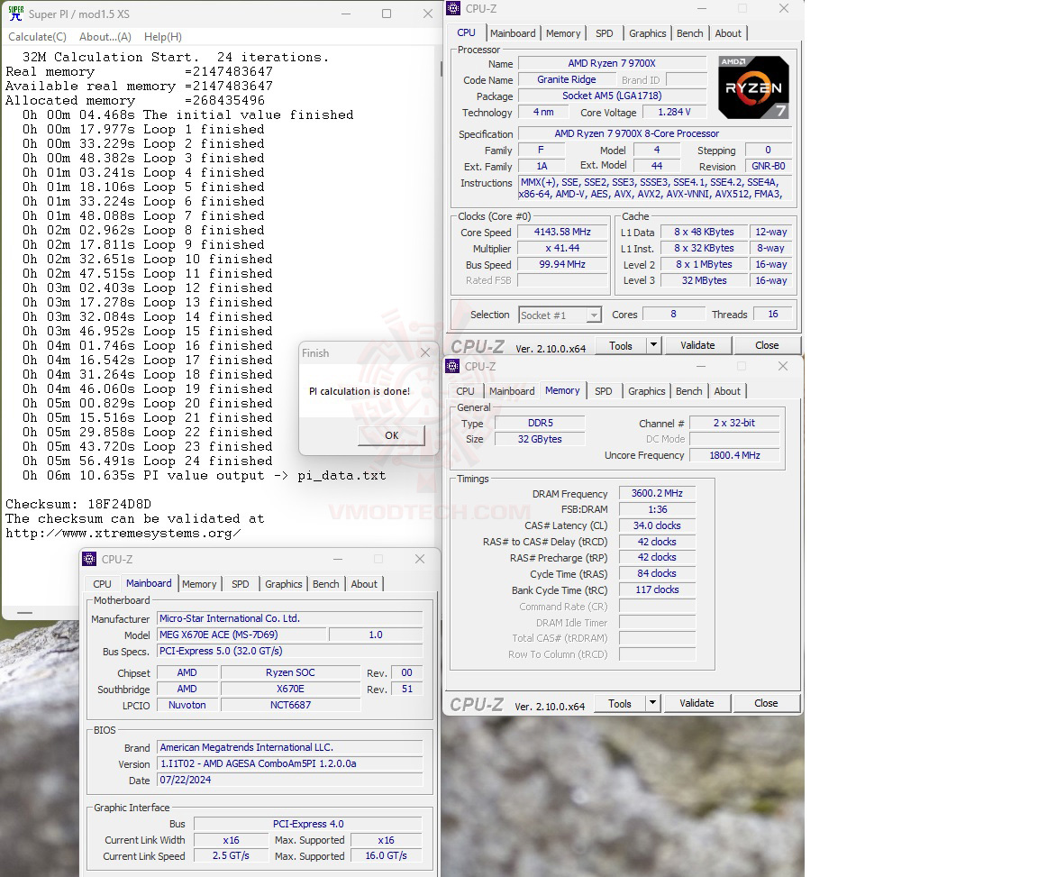
Task: Select Graphics tab in Mainboard CPU-Z window
Action: pos(283,584)
